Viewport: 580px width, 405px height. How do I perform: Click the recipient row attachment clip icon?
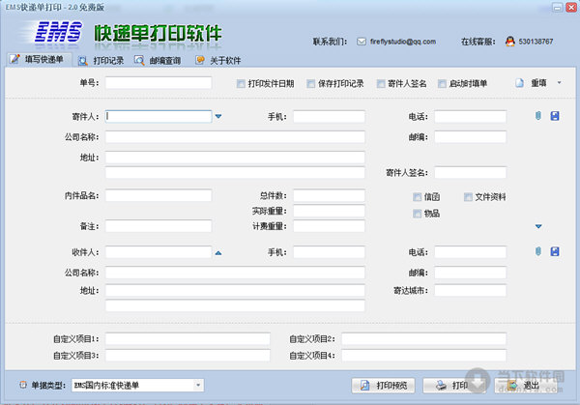tap(538, 251)
